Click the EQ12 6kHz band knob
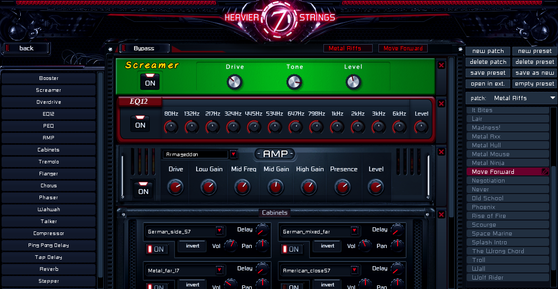 tap(399, 127)
